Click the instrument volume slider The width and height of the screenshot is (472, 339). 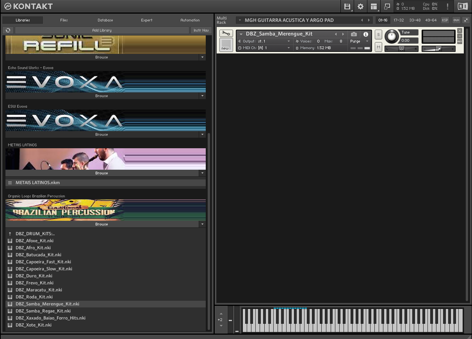[x=439, y=49]
